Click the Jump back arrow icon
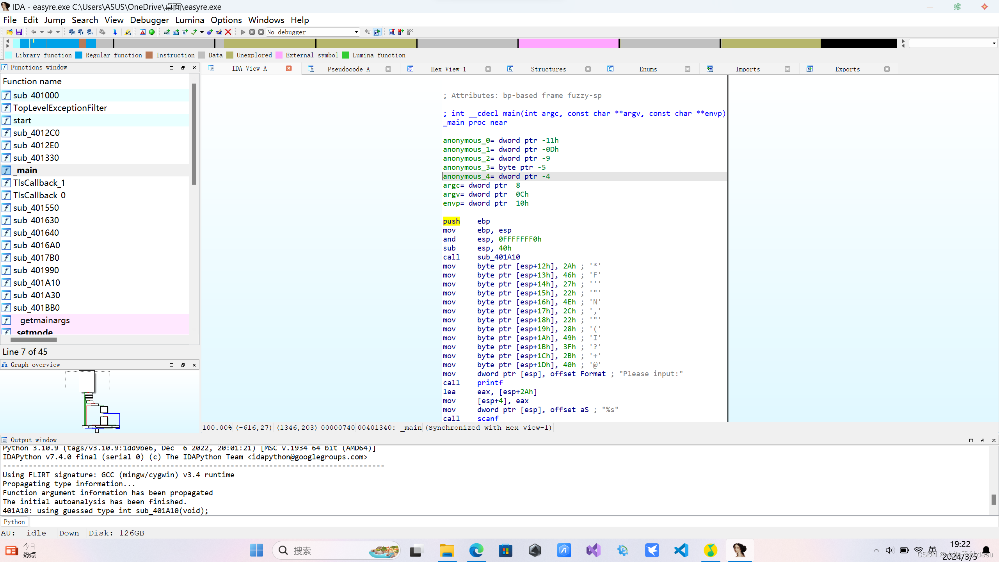The image size is (999, 562). [34, 32]
